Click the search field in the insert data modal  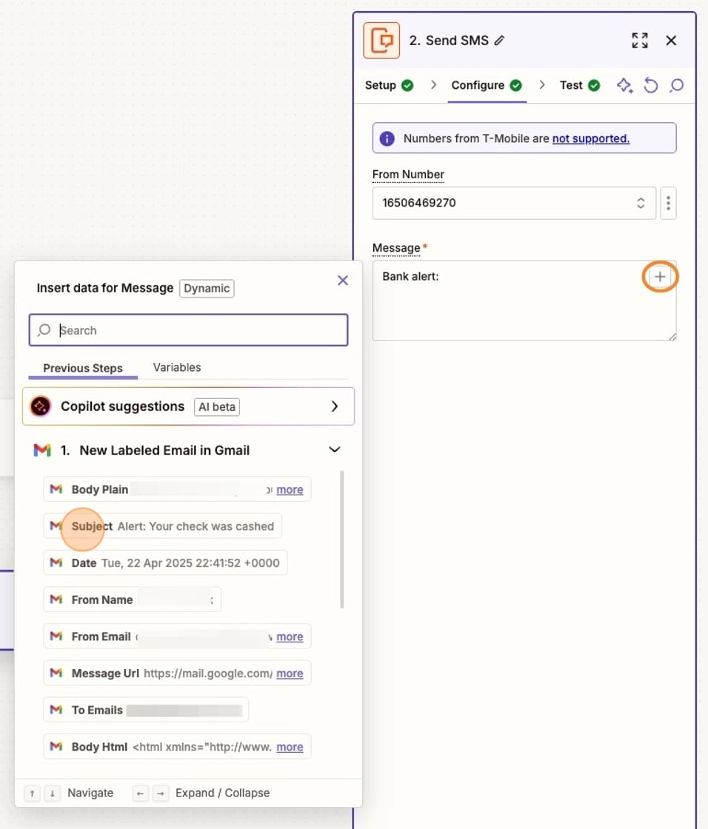click(188, 329)
